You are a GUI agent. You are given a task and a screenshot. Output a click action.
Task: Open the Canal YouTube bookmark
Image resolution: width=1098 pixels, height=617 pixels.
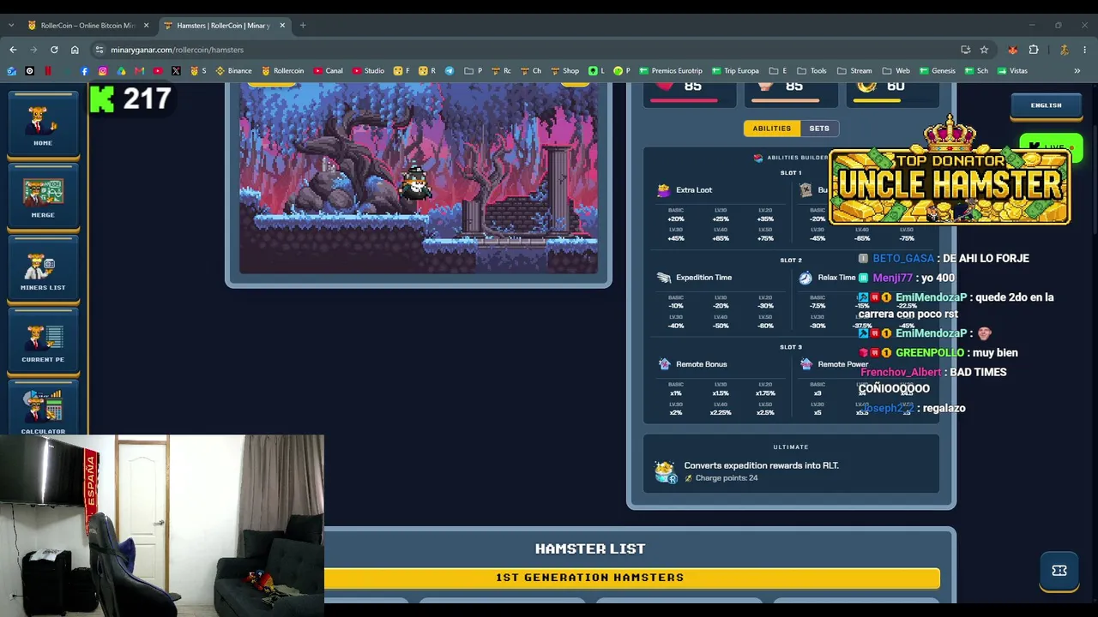(329, 71)
